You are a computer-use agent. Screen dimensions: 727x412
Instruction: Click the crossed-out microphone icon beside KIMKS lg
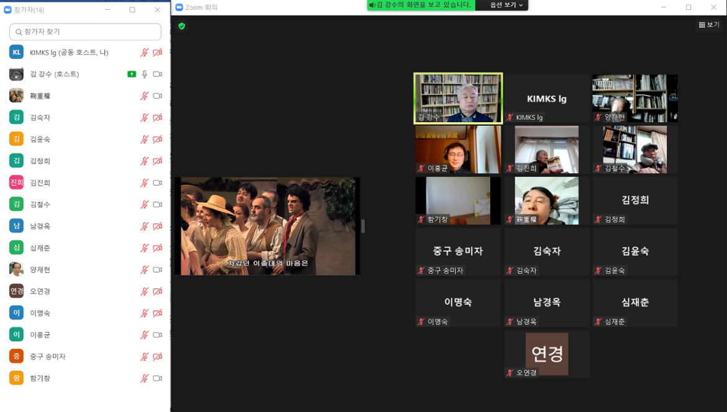pyautogui.click(x=144, y=52)
